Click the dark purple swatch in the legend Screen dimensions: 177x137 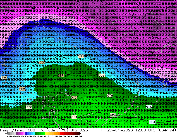click(x=16, y=133)
